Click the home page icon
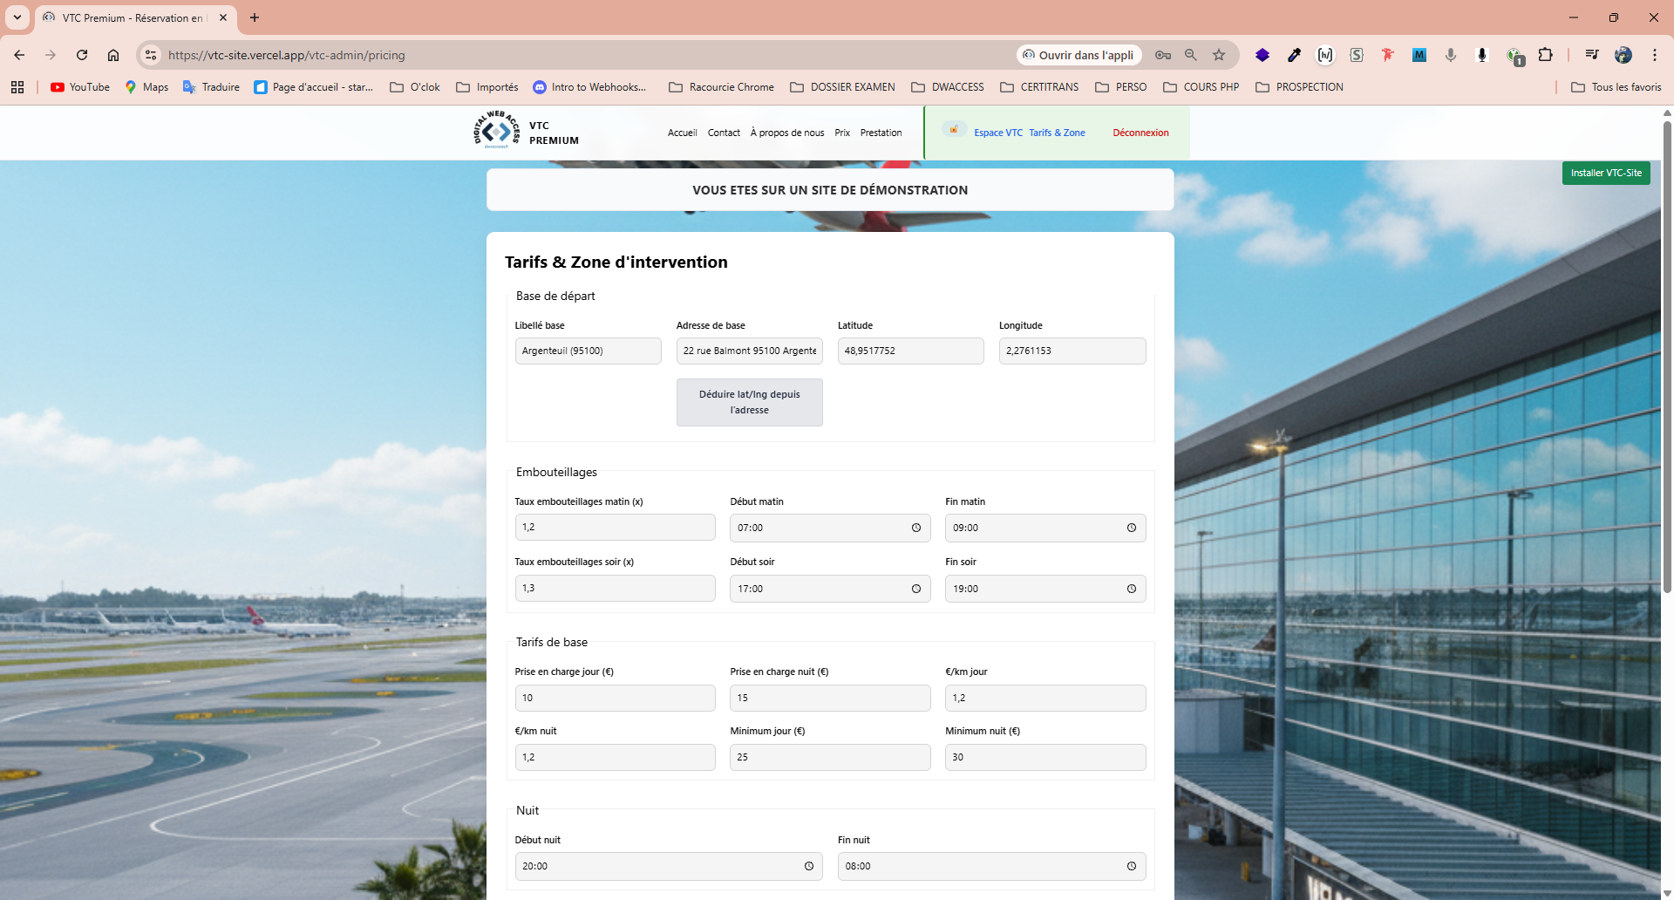This screenshot has width=1674, height=900. click(x=113, y=55)
